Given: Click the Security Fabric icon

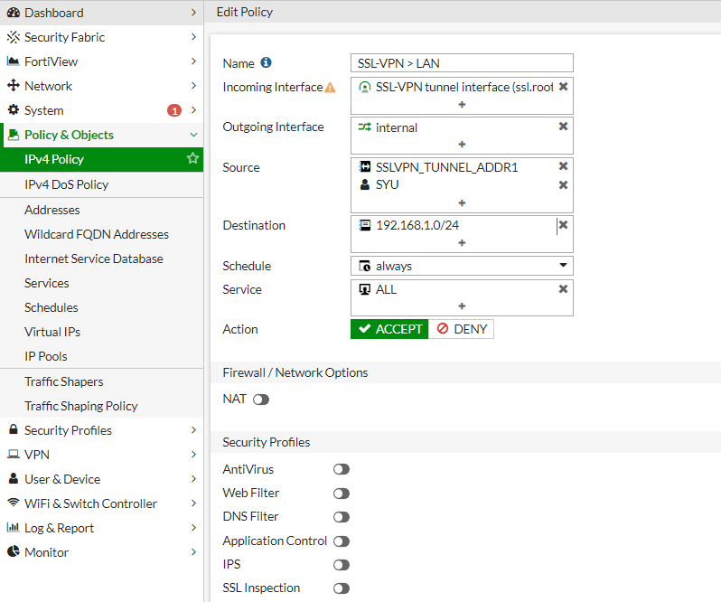Looking at the screenshot, I should (14, 37).
